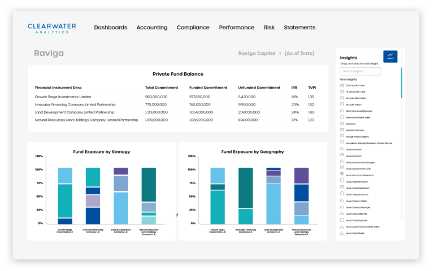The width and height of the screenshot is (434, 271).
Task: Focus the Search Insights field
Action: 360,71
